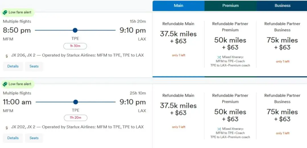Image resolution: width=307 pixels, height=148 pixels.
Task: Click the TPE stop dot on the 11:00 am flight
Action: pos(75,102)
